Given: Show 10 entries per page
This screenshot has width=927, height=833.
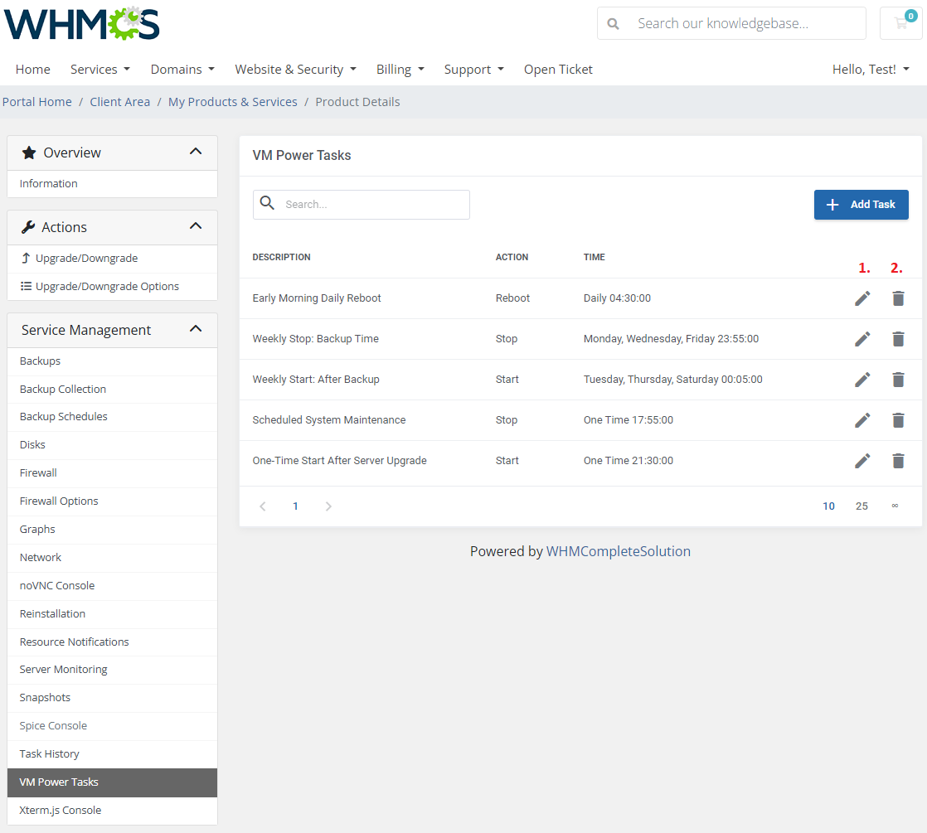Looking at the screenshot, I should point(829,506).
